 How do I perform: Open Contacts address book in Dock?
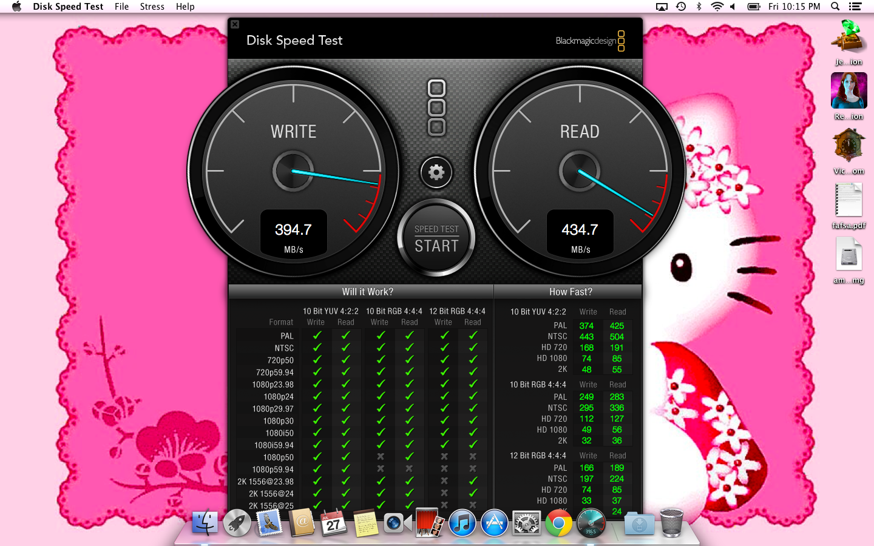[x=301, y=522]
